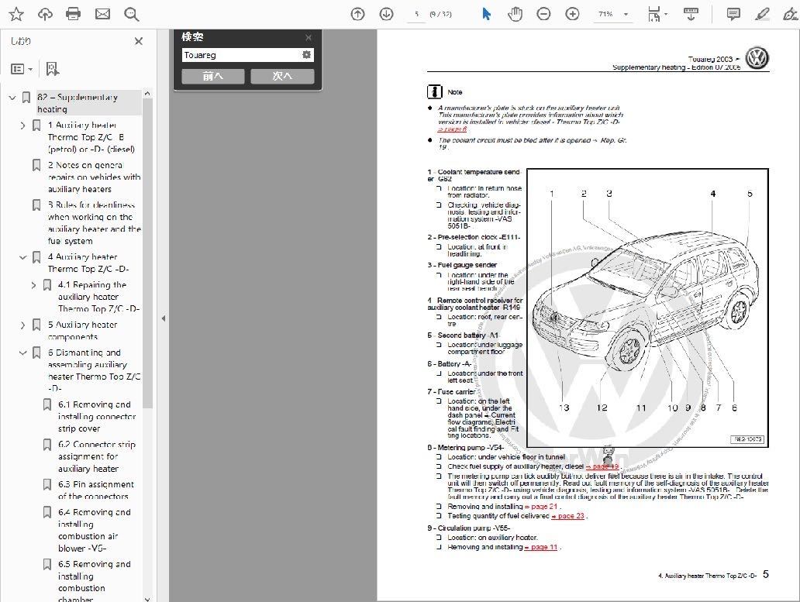This screenshot has width=800, height=602.
Task: Click the Note info icon on page
Action: (434, 91)
